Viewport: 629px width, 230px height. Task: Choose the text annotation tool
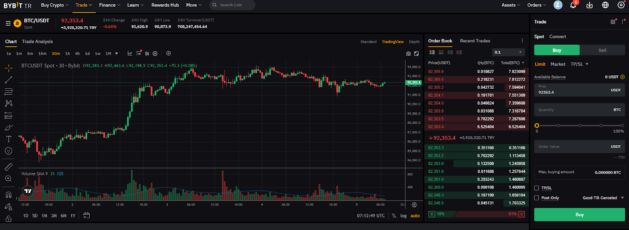9,139
